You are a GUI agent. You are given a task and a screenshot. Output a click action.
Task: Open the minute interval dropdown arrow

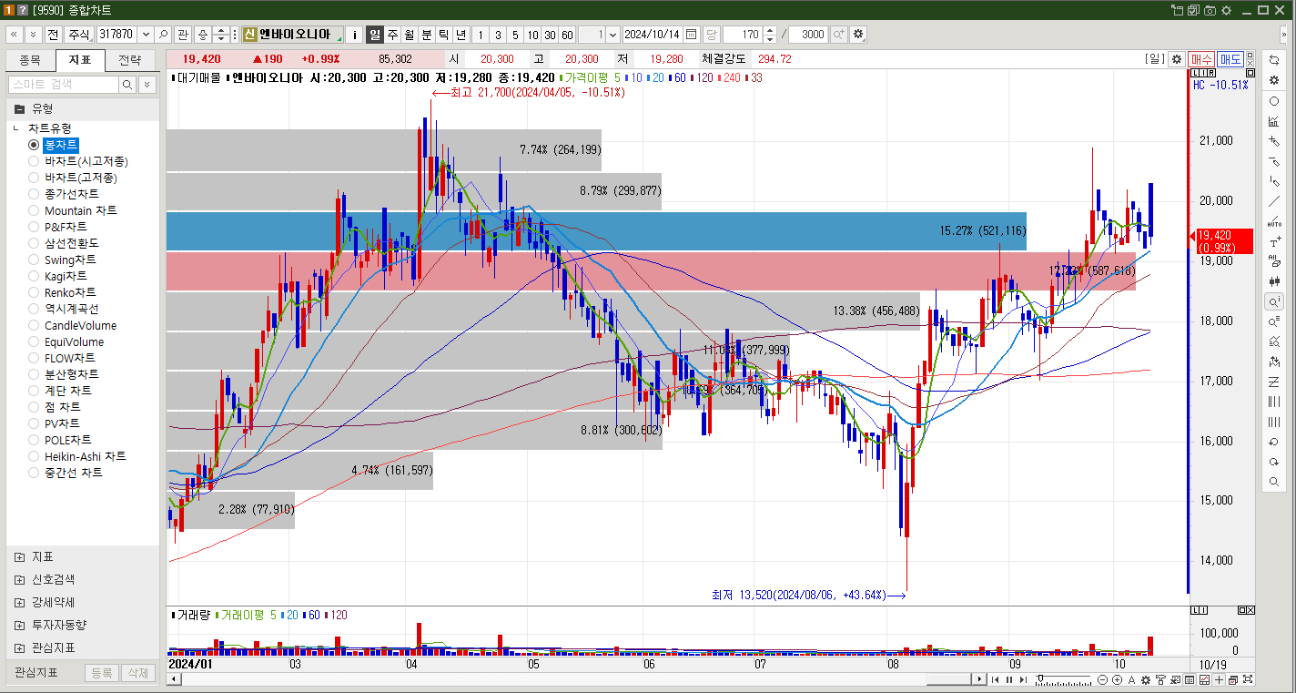click(613, 35)
